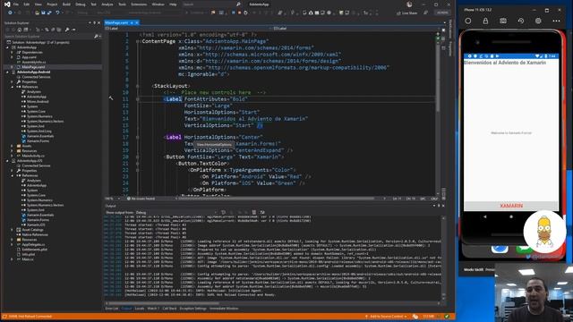
Task: Click the editor zoom level dropdown
Action: [113, 199]
